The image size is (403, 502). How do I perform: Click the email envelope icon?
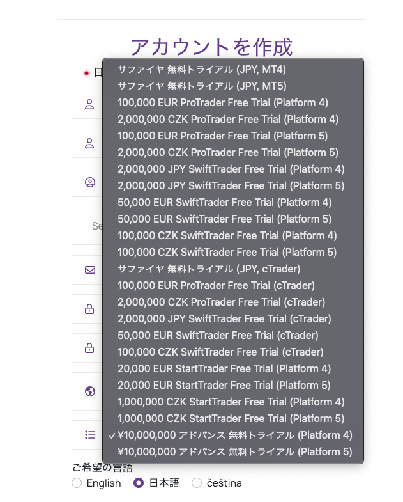pyautogui.click(x=90, y=270)
